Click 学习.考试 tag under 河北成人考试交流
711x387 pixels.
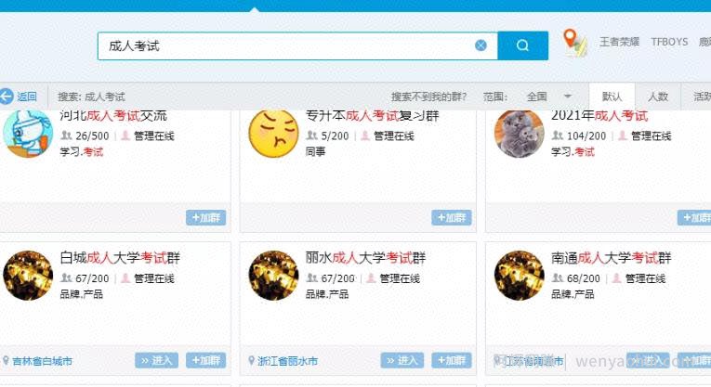pyautogui.click(x=82, y=151)
